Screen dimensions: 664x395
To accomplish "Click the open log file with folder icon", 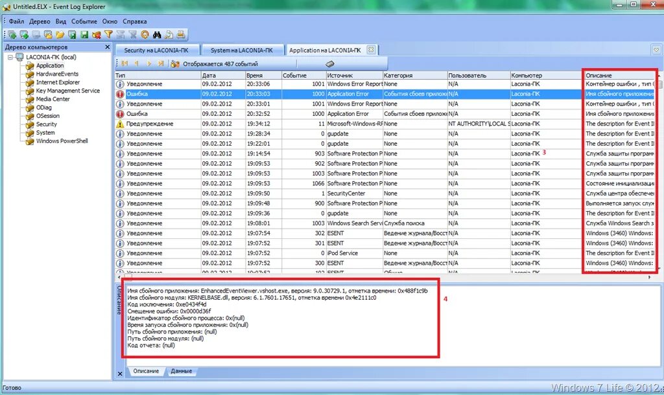I will [48, 35].
